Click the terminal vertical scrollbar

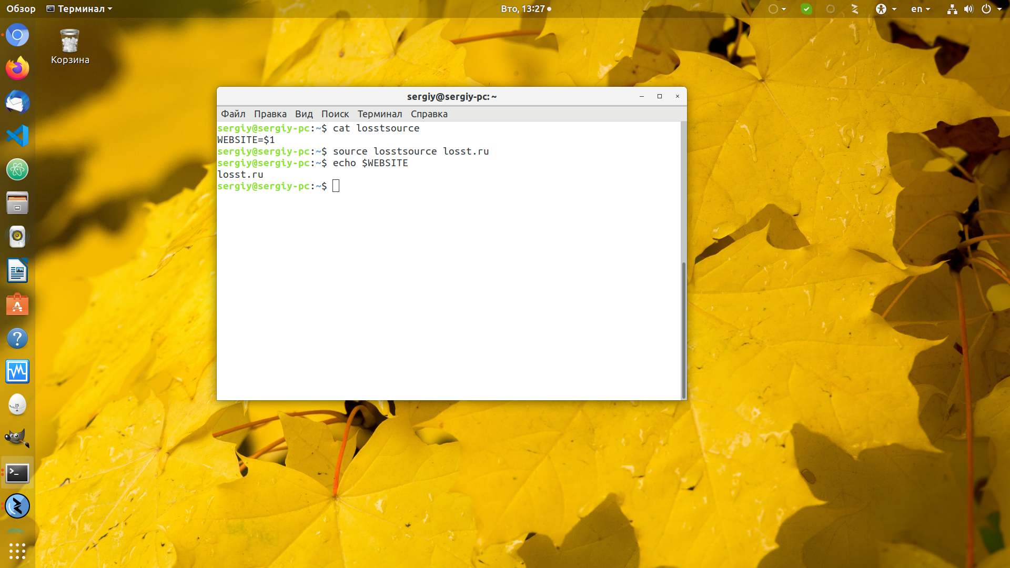683,330
